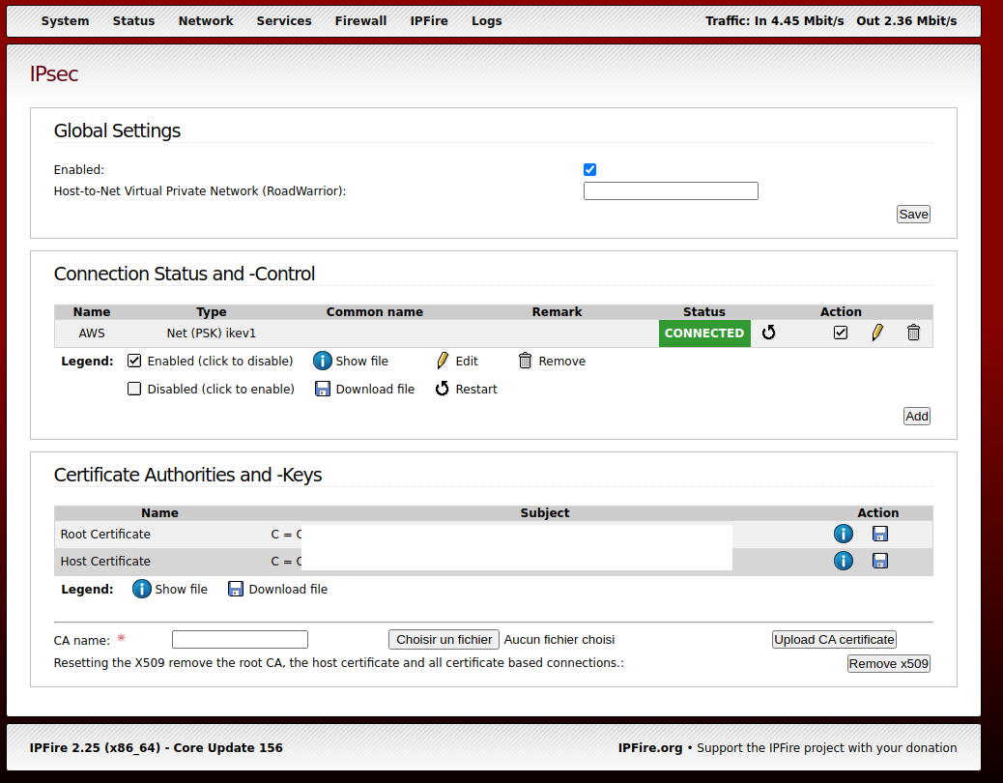Show Root Certificate file info icon
This screenshot has width=1003, height=783.
point(844,534)
